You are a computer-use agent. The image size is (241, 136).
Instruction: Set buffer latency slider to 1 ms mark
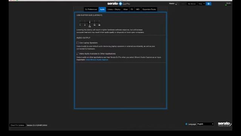click(x=80, y=22)
